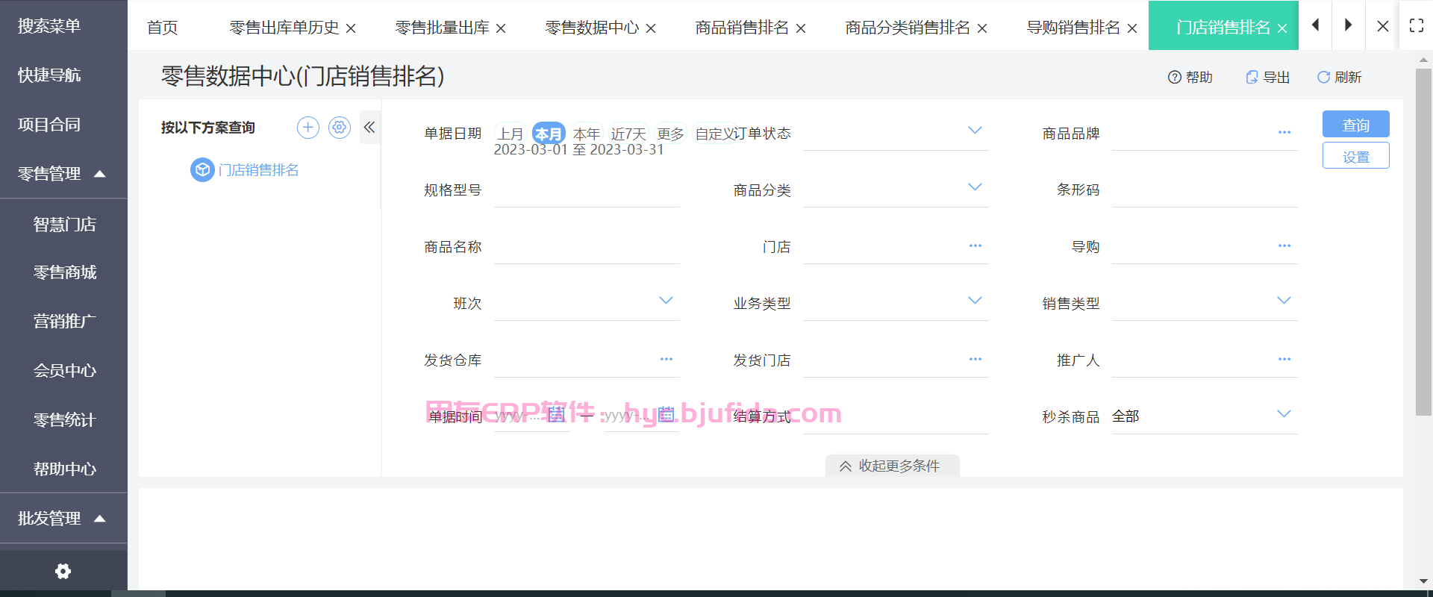
Task: Switch to the 零售批量出库 tab
Action: click(x=442, y=28)
